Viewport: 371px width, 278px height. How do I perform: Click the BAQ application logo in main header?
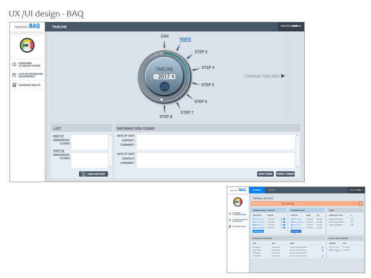pyautogui.click(x=27, y=26)
